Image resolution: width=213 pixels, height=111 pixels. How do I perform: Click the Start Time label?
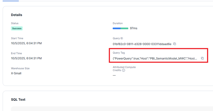pos(17,38)
